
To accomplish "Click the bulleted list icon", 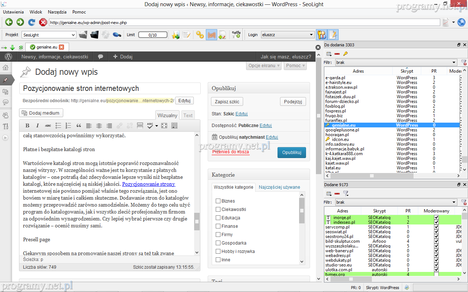I will tap(58, 126).
